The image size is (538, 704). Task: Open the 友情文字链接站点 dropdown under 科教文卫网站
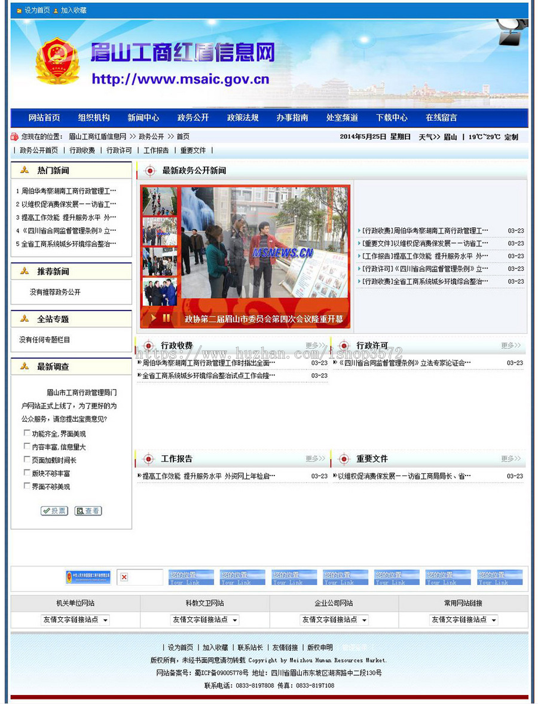point(203,620)
